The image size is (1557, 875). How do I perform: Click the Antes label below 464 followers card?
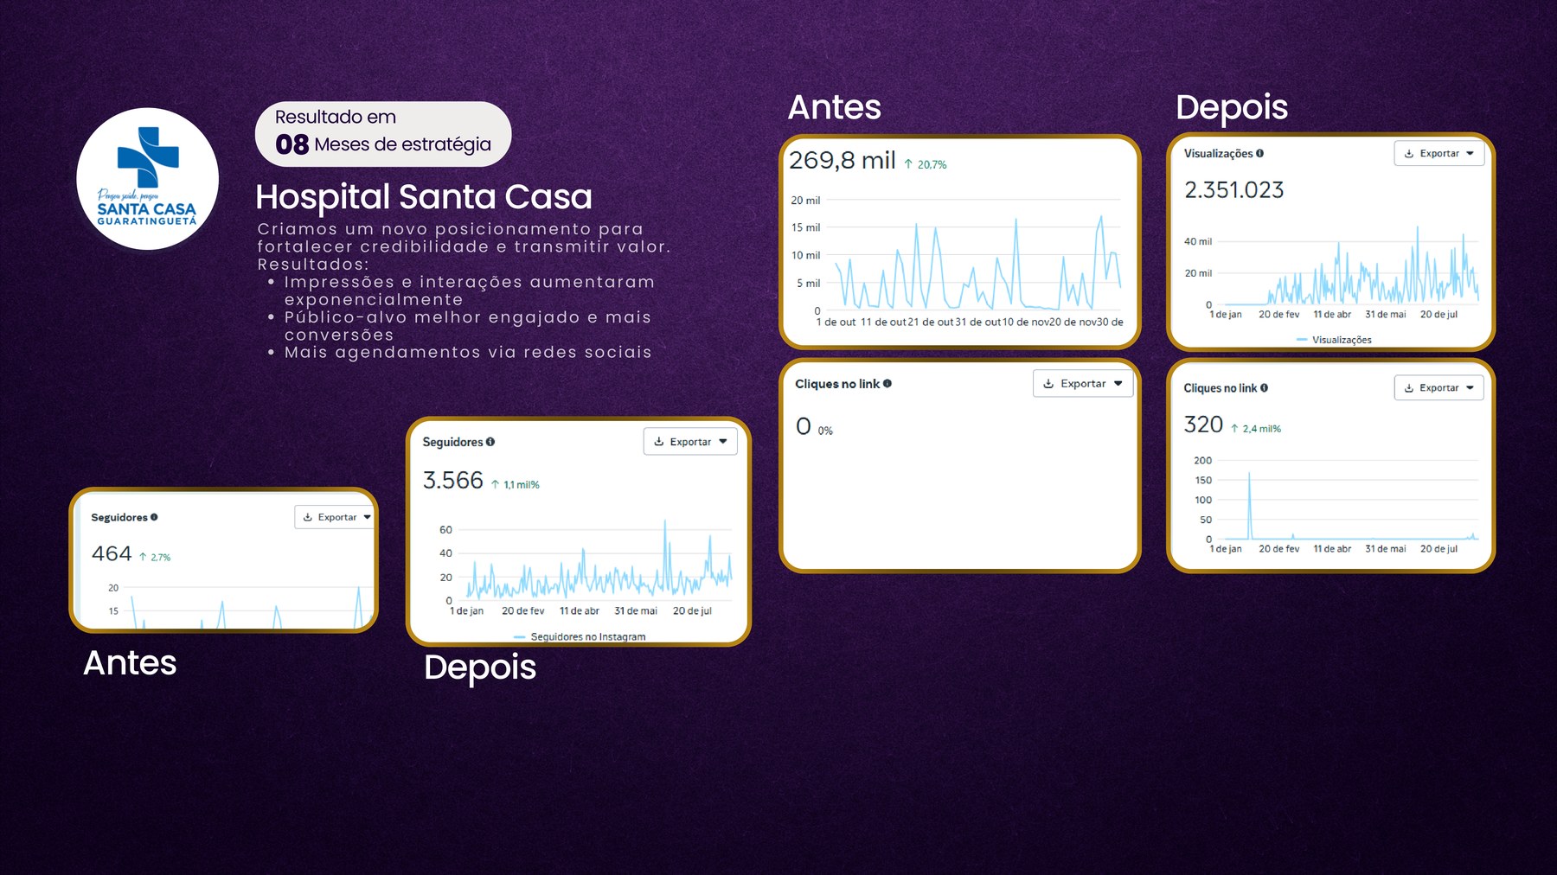(x=130, y=663)
